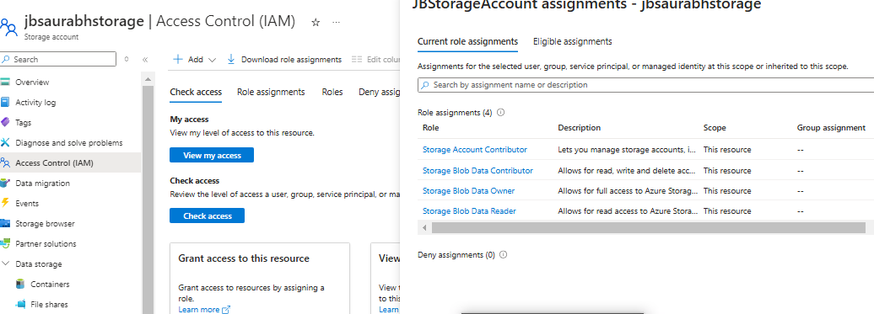This screenshot has height=314, width=874.
Task: Click the external link icon after Learn more
Action: pyautogui.click(x=226, y=310)
